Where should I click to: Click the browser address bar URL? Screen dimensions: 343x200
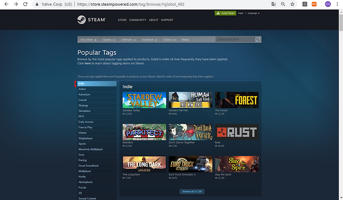pos(131,4)
